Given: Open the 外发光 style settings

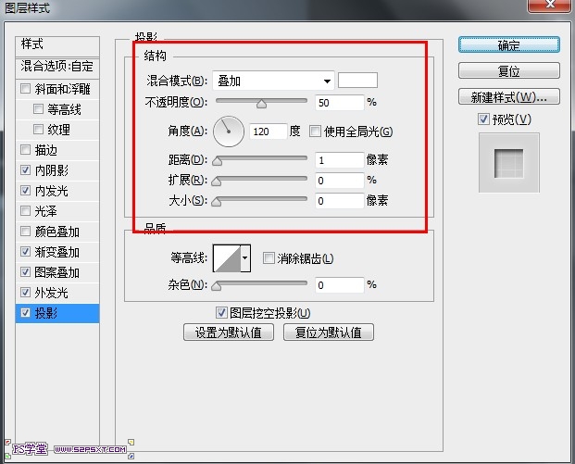Looking at the screenshot, I should point(51,293).
